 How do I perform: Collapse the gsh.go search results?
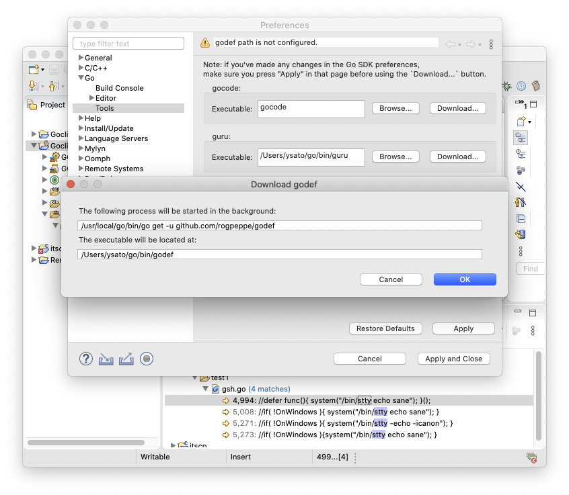tap(206, 389)
